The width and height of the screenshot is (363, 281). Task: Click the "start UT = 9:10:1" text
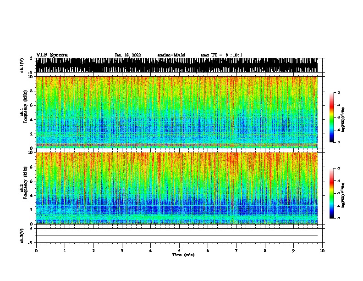pos(221,55)
